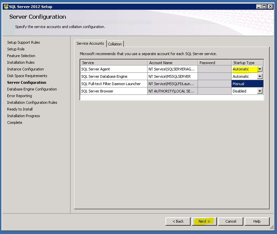
Task: Click Feature Selection step
Action: pyautogui.click(x=21, y=56)
